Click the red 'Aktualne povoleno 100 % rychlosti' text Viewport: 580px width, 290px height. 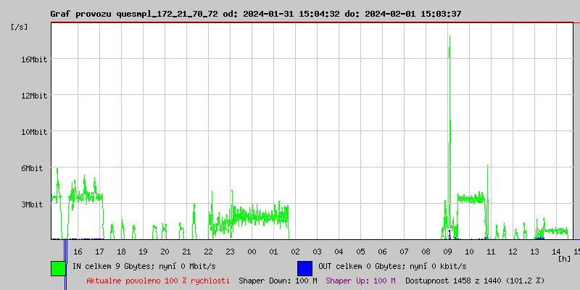pos(158,281)
